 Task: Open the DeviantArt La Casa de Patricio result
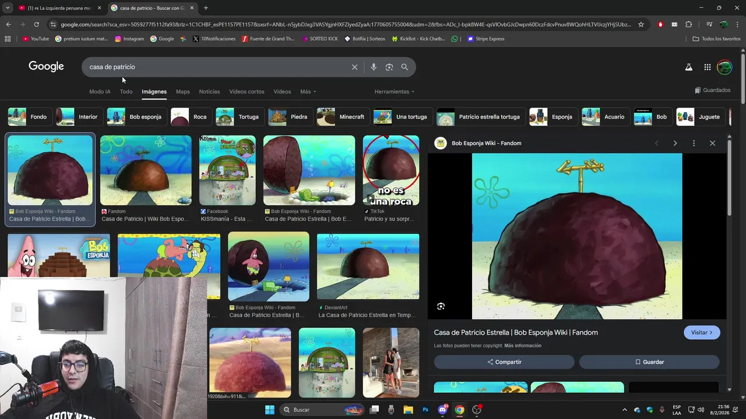point(368,267)
